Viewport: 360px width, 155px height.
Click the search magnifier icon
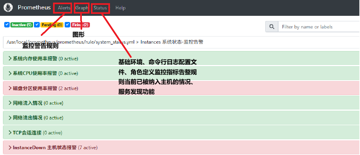pos(272,27)
